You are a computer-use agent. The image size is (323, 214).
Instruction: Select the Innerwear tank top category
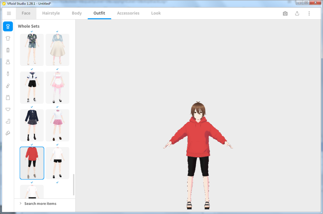[8, 97]
